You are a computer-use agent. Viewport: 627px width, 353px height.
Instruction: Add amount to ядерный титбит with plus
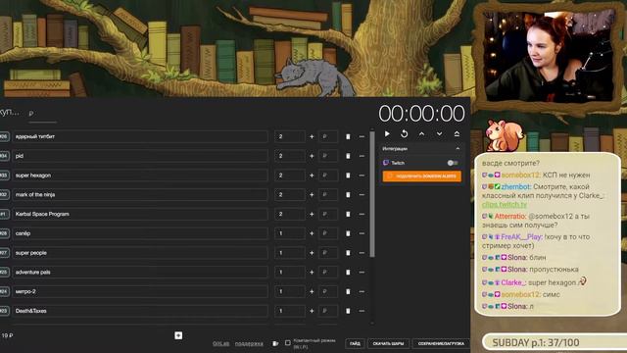tap(312, 136)
